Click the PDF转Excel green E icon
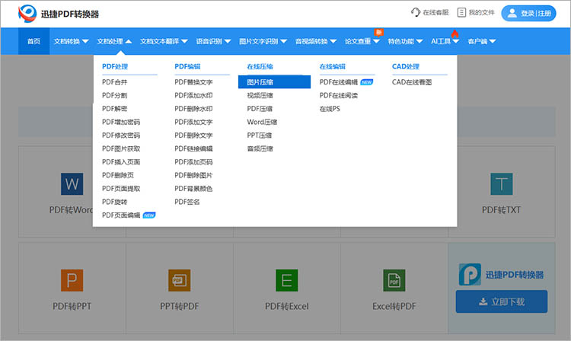This screenshot has width=571, height=341. (286, 280)
